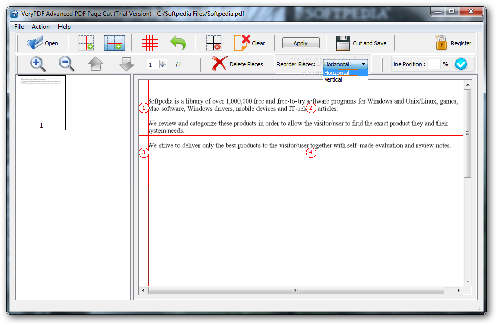Click piece marker number 1
Screen dimensions: 497x325
144,108
